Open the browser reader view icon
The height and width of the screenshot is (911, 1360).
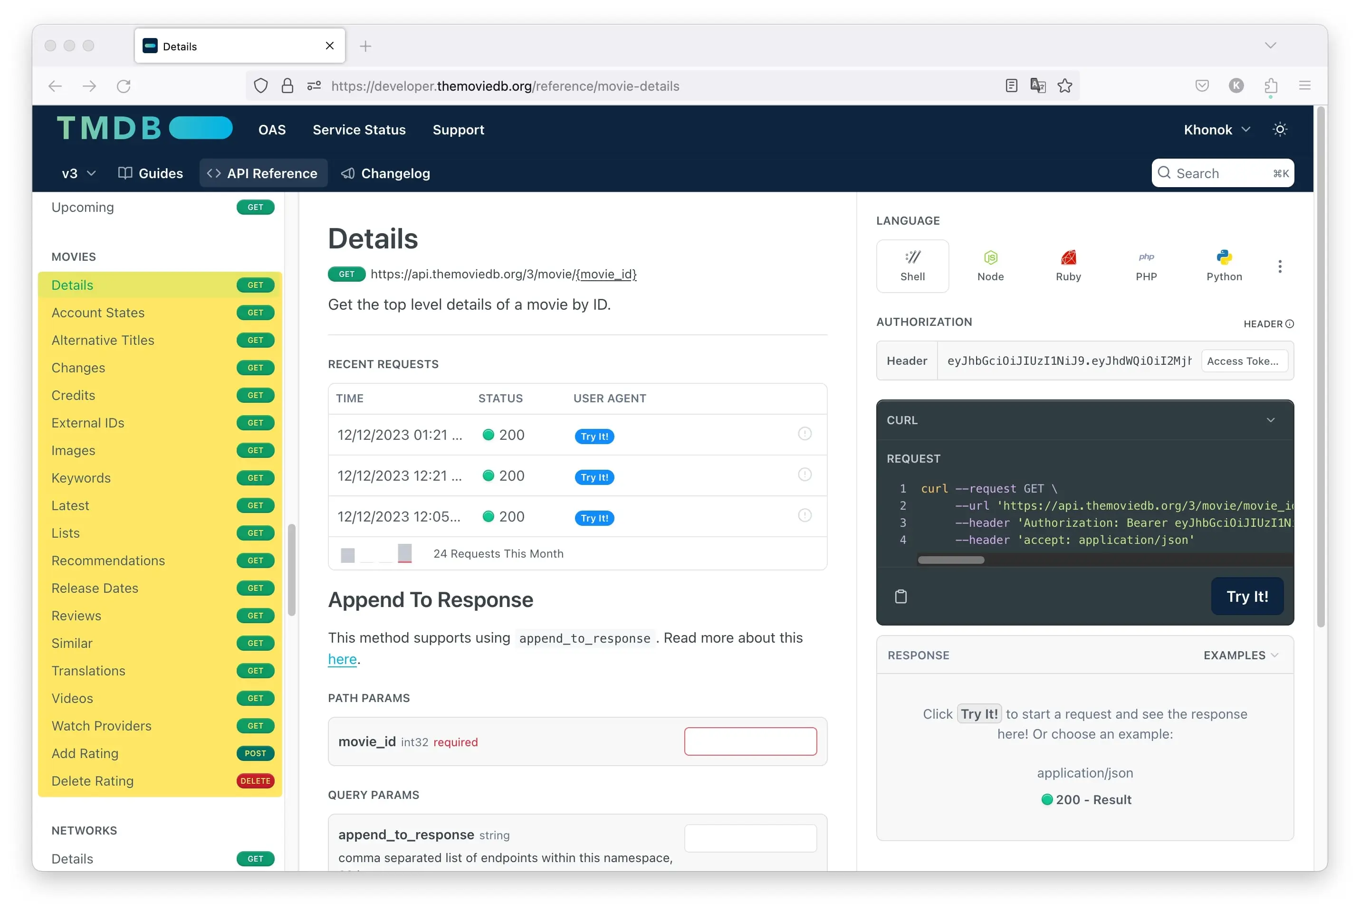tap(1011, 86)
